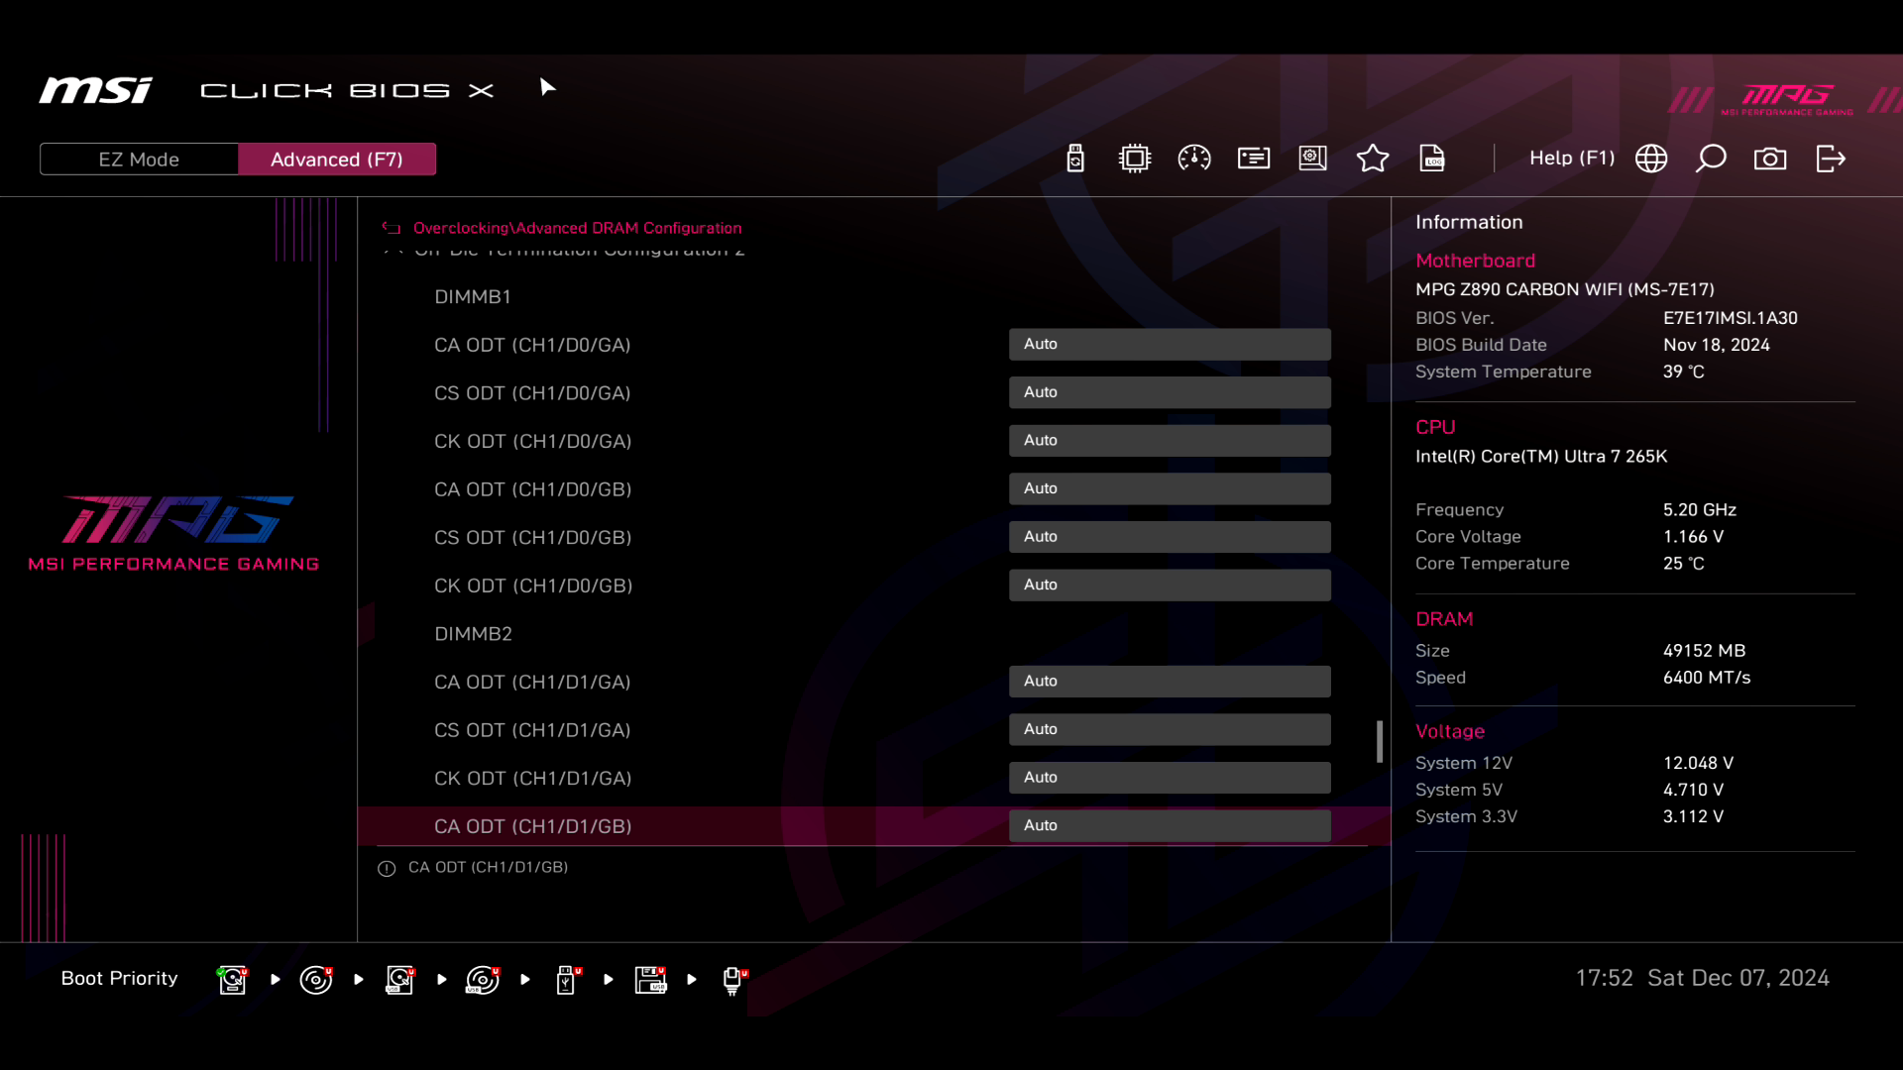The image size is (1903, 1070).
Task: Open the speedometer overclocking icon
Action: click(x=1193, y=159)
